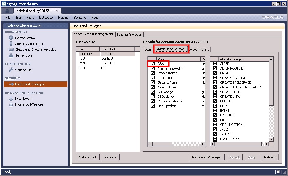
Task: Toggle the DROP global privilege checkbox
Action: [215, 106]
